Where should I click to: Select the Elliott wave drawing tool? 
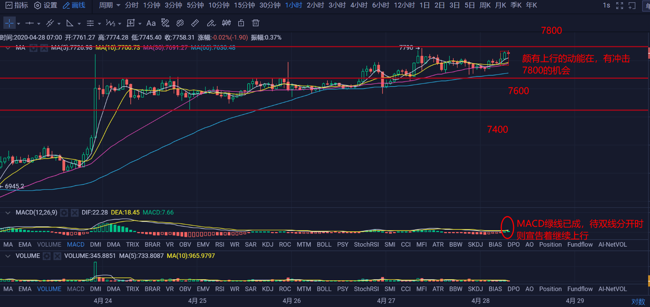[x=110, y=23]
